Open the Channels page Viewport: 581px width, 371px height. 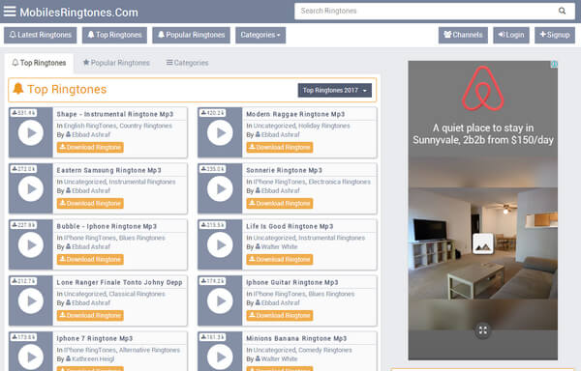(x=463, y=35)
